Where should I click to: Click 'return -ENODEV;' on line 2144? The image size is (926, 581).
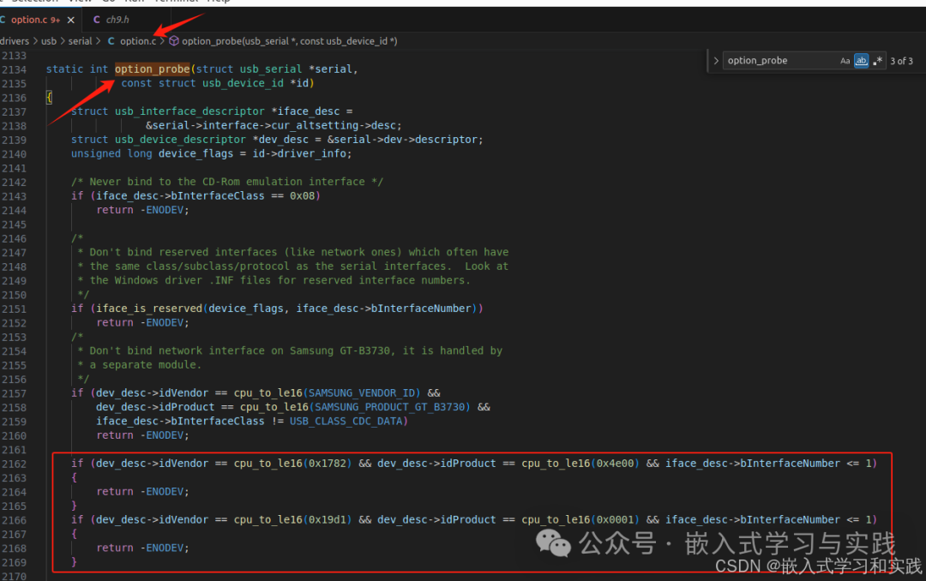pos(143,210)
